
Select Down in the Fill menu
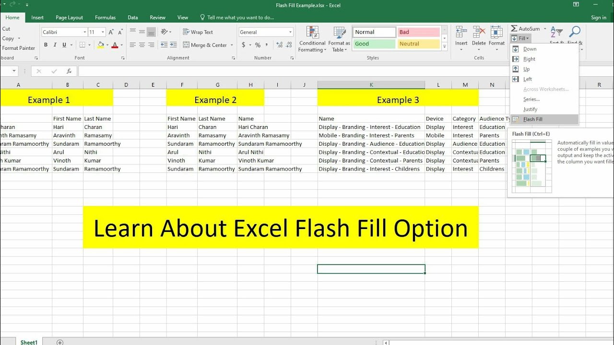coord(544,49)
